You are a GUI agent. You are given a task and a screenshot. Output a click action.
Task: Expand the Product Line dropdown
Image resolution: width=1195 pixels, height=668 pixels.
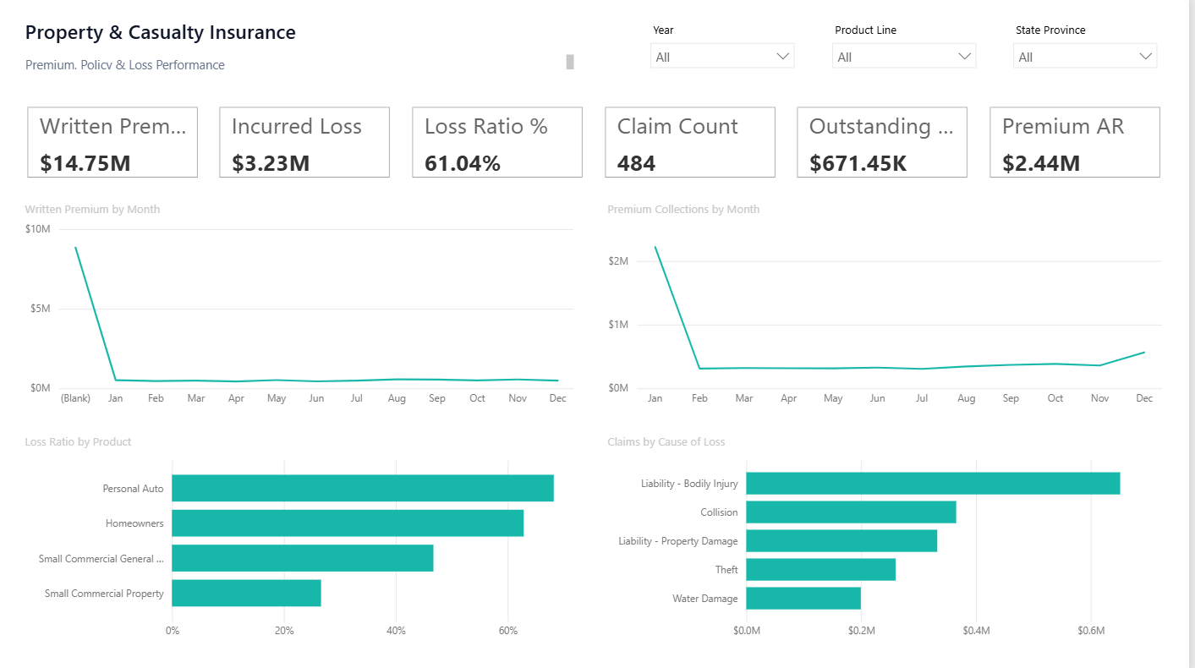click(x=904, y=57)
